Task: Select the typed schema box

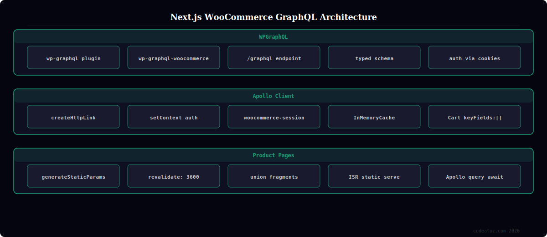Action: (374, 57)
